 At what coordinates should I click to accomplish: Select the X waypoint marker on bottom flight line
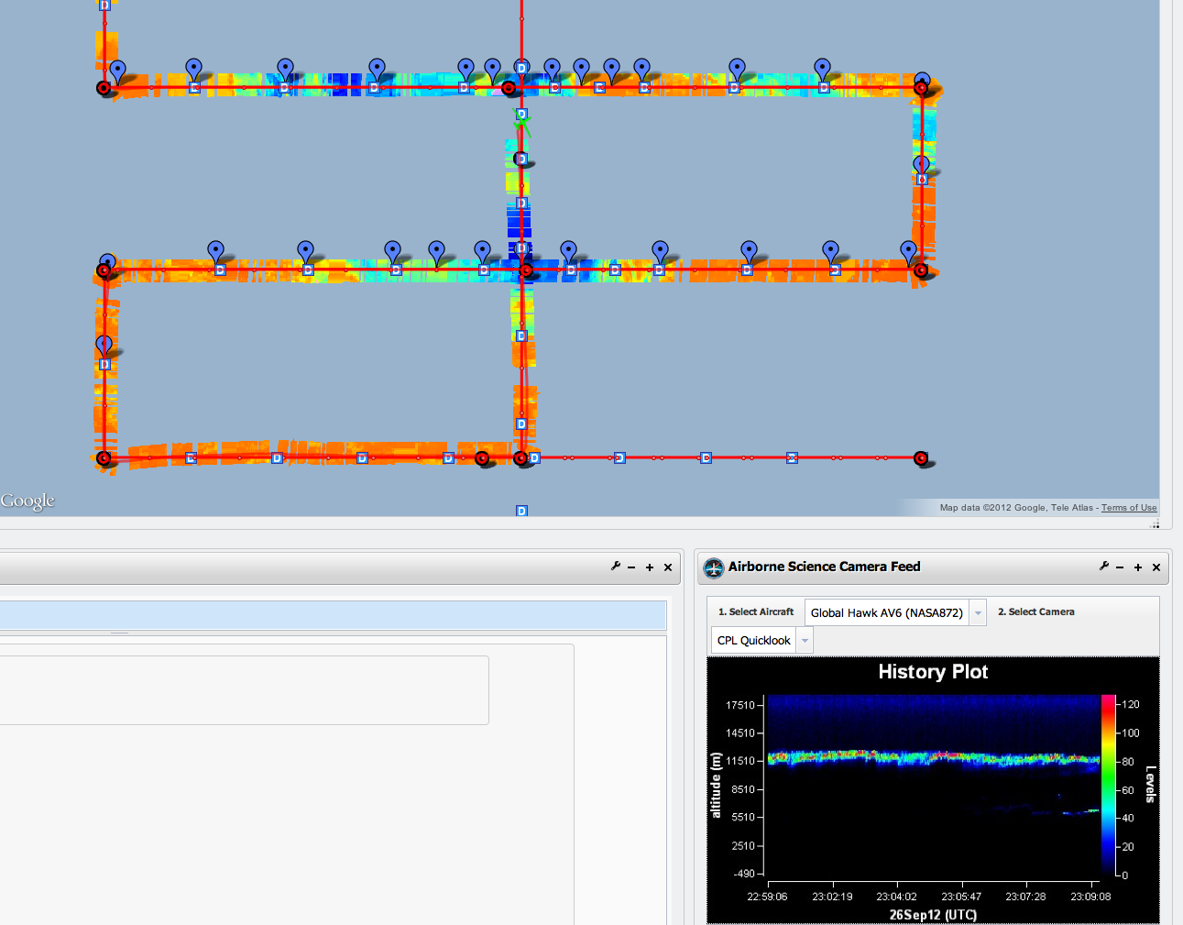[792, 457]
